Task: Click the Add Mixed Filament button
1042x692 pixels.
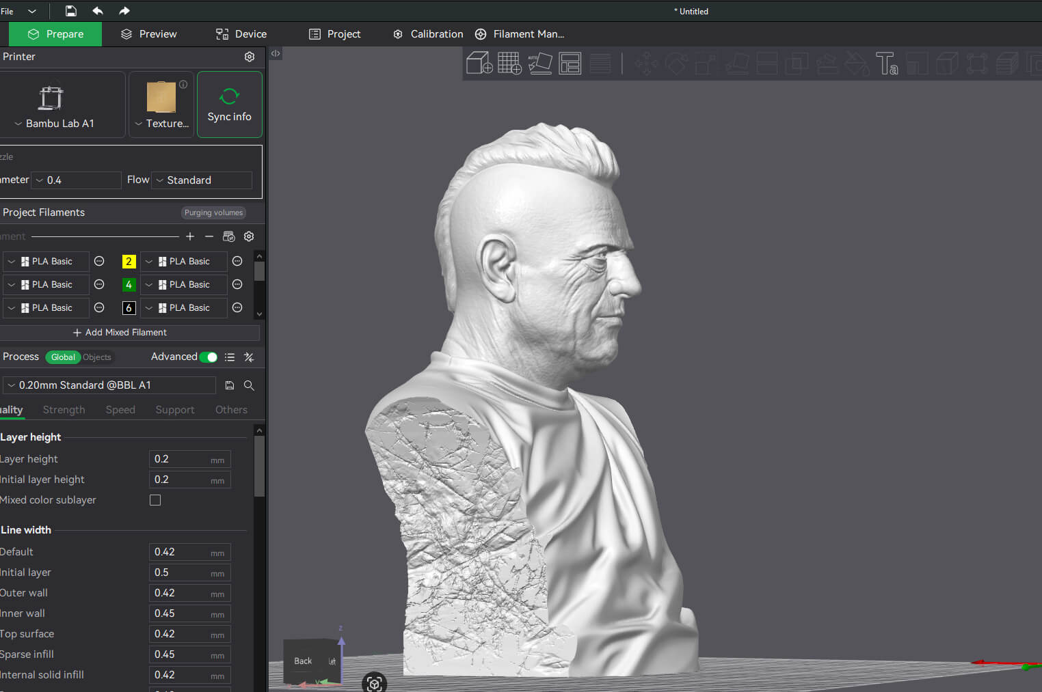Action: pos(120,333)
